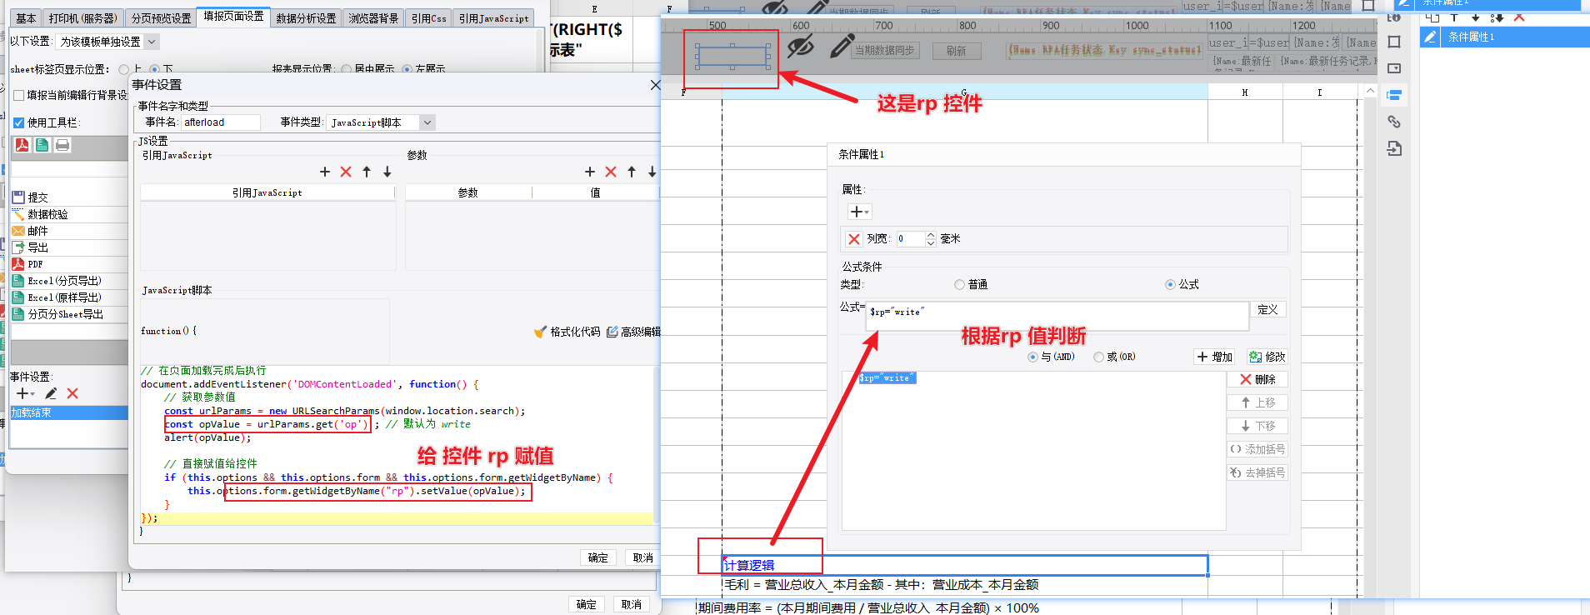Select the 公式 condition type radio

1170,285
